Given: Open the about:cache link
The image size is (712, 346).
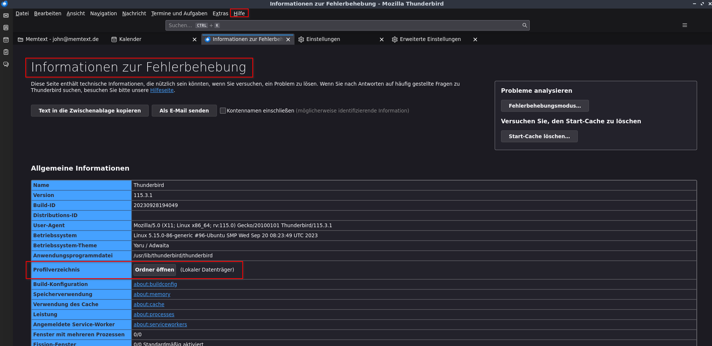Looking at the screenshot, I should (x=149, y=304).
